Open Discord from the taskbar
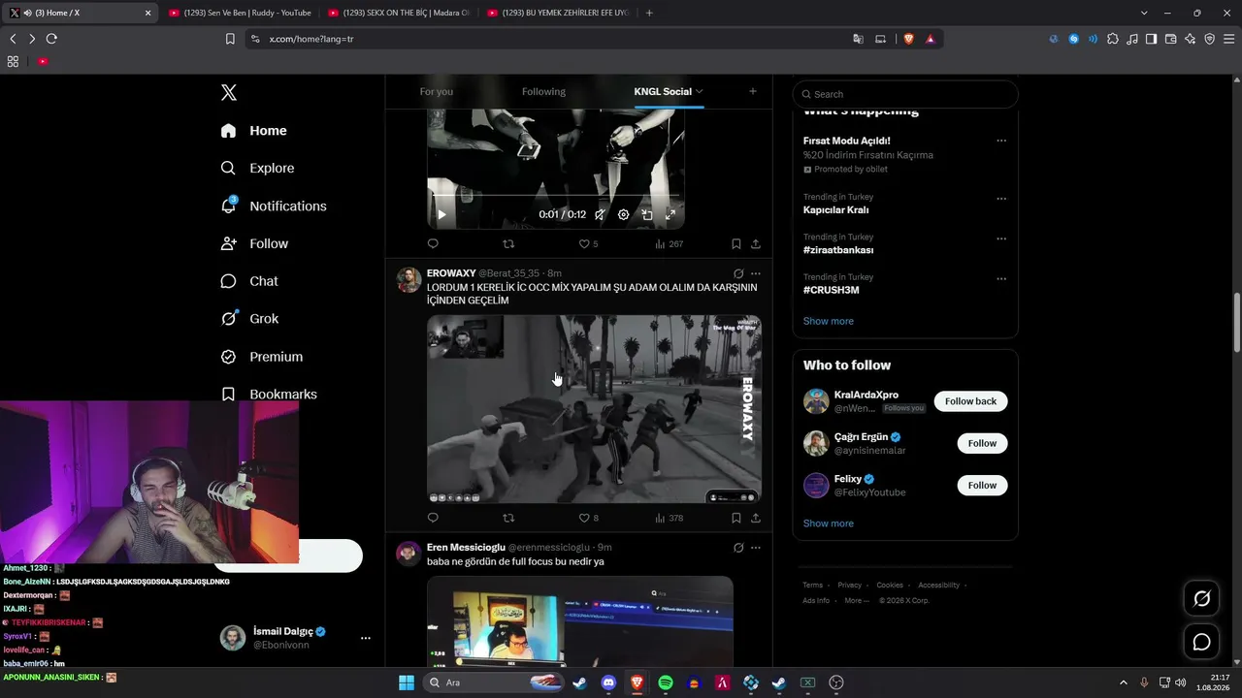This screenshot has height=698, width=1242. pyautogui.click(x=608, y=682)
